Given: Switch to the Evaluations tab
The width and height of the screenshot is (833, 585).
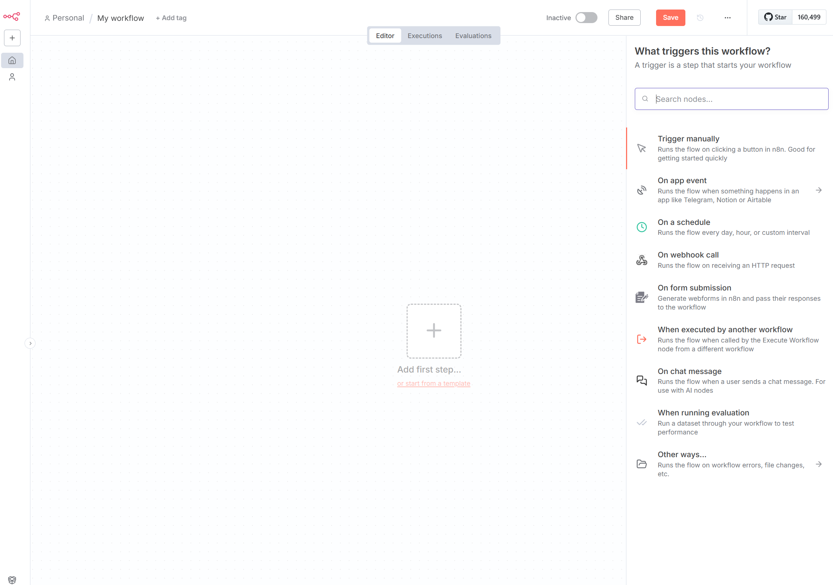Looking at the screenshot, I should [x=473, y=36].
